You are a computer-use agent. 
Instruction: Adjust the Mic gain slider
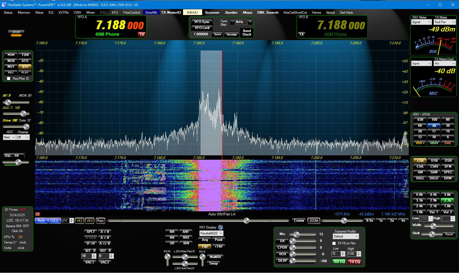pyautogui.click(x=296, y=234)
